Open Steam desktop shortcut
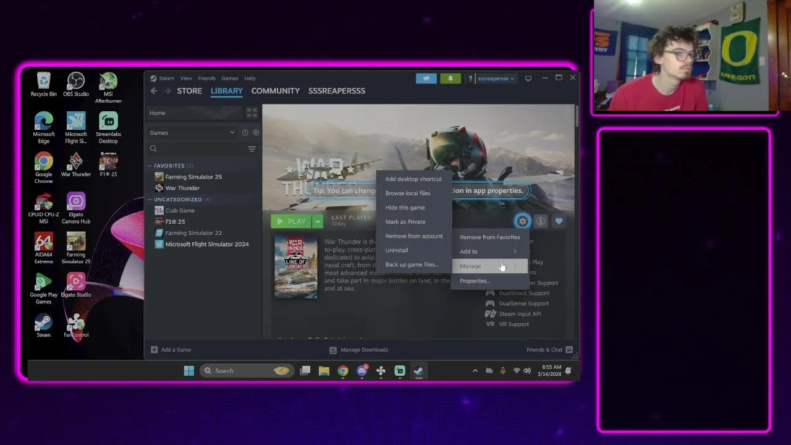Screen dimensions: 791x445 tap(43, 325)
